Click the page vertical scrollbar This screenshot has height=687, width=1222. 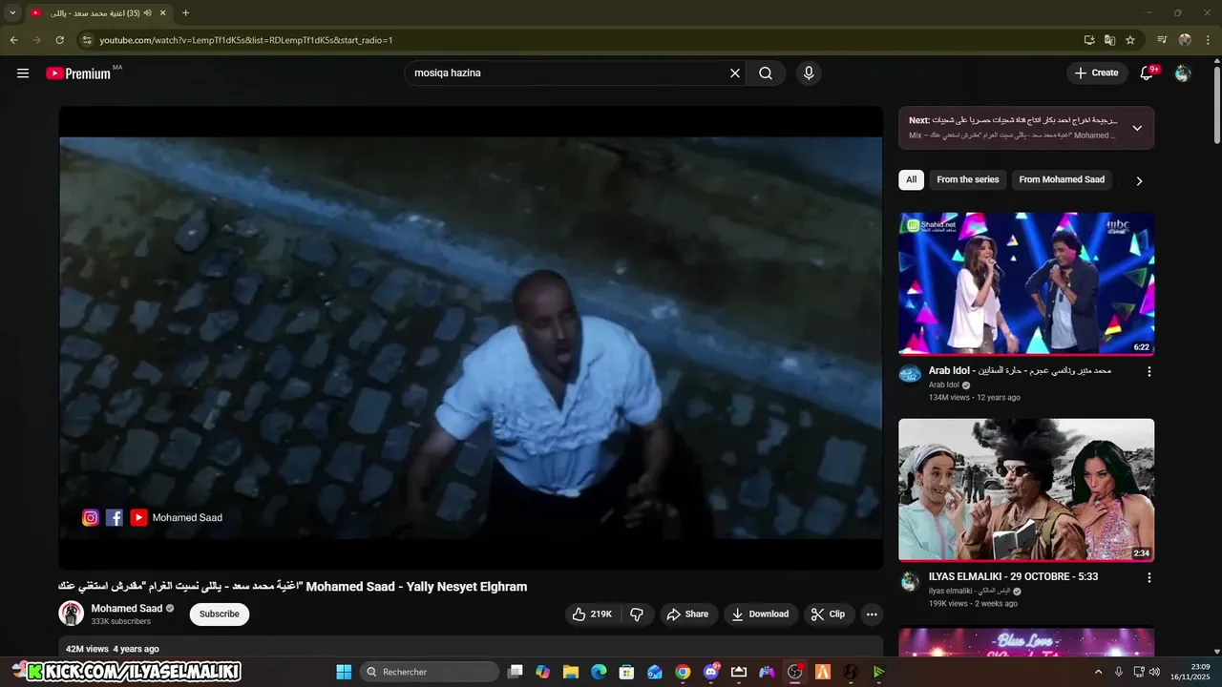pyautogui.click(x=1216, y=104)
